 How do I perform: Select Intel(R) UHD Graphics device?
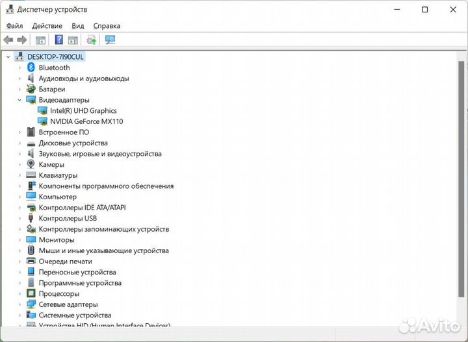(x=83, y=110)
